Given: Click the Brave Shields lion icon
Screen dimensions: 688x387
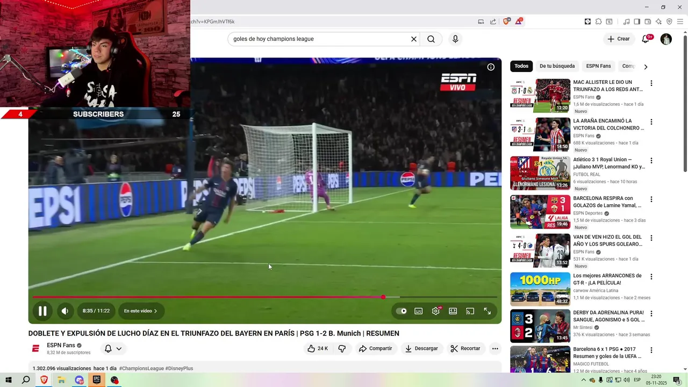Looking at the screenshot, I should click(506, 21).
